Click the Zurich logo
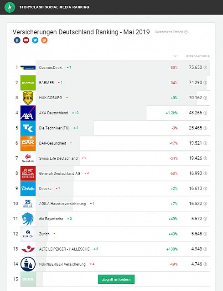This screenshot has width=223, height=291. pos(28,234)
